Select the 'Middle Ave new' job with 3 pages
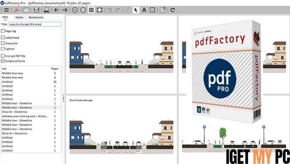This screenshot has width=290, height=164. 31,73
